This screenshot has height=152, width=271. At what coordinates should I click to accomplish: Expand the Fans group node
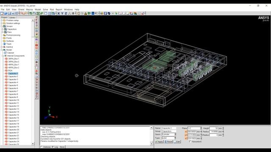(3, 32)
